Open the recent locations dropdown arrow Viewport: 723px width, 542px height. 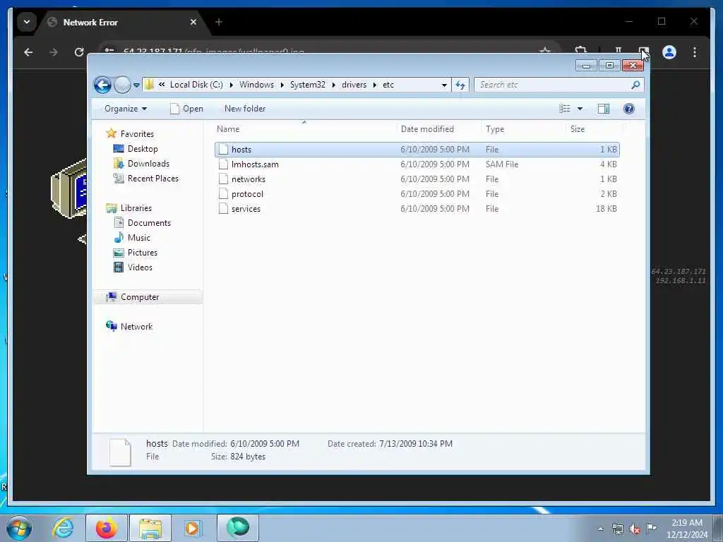point(136,85)
